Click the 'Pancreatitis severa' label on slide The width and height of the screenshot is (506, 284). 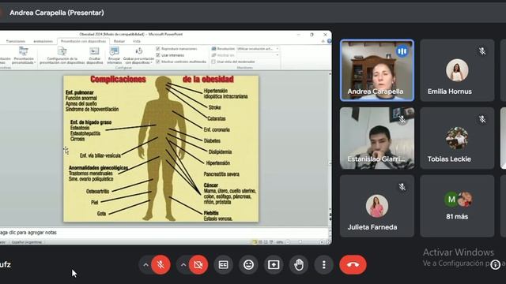pos(221,174)
